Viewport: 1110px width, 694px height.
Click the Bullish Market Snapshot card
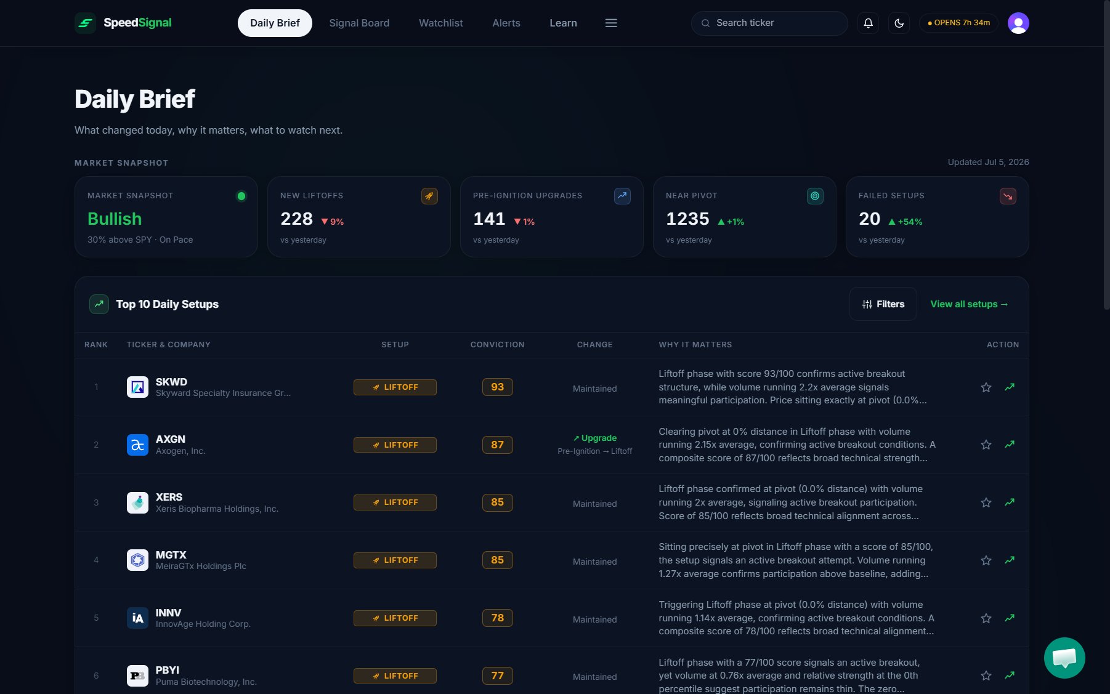(x=166, y=217)
